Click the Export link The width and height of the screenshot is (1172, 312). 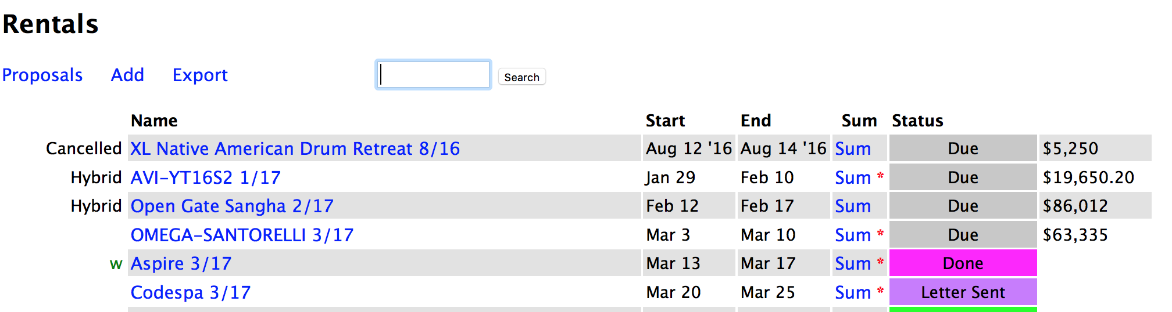[200, 75]
